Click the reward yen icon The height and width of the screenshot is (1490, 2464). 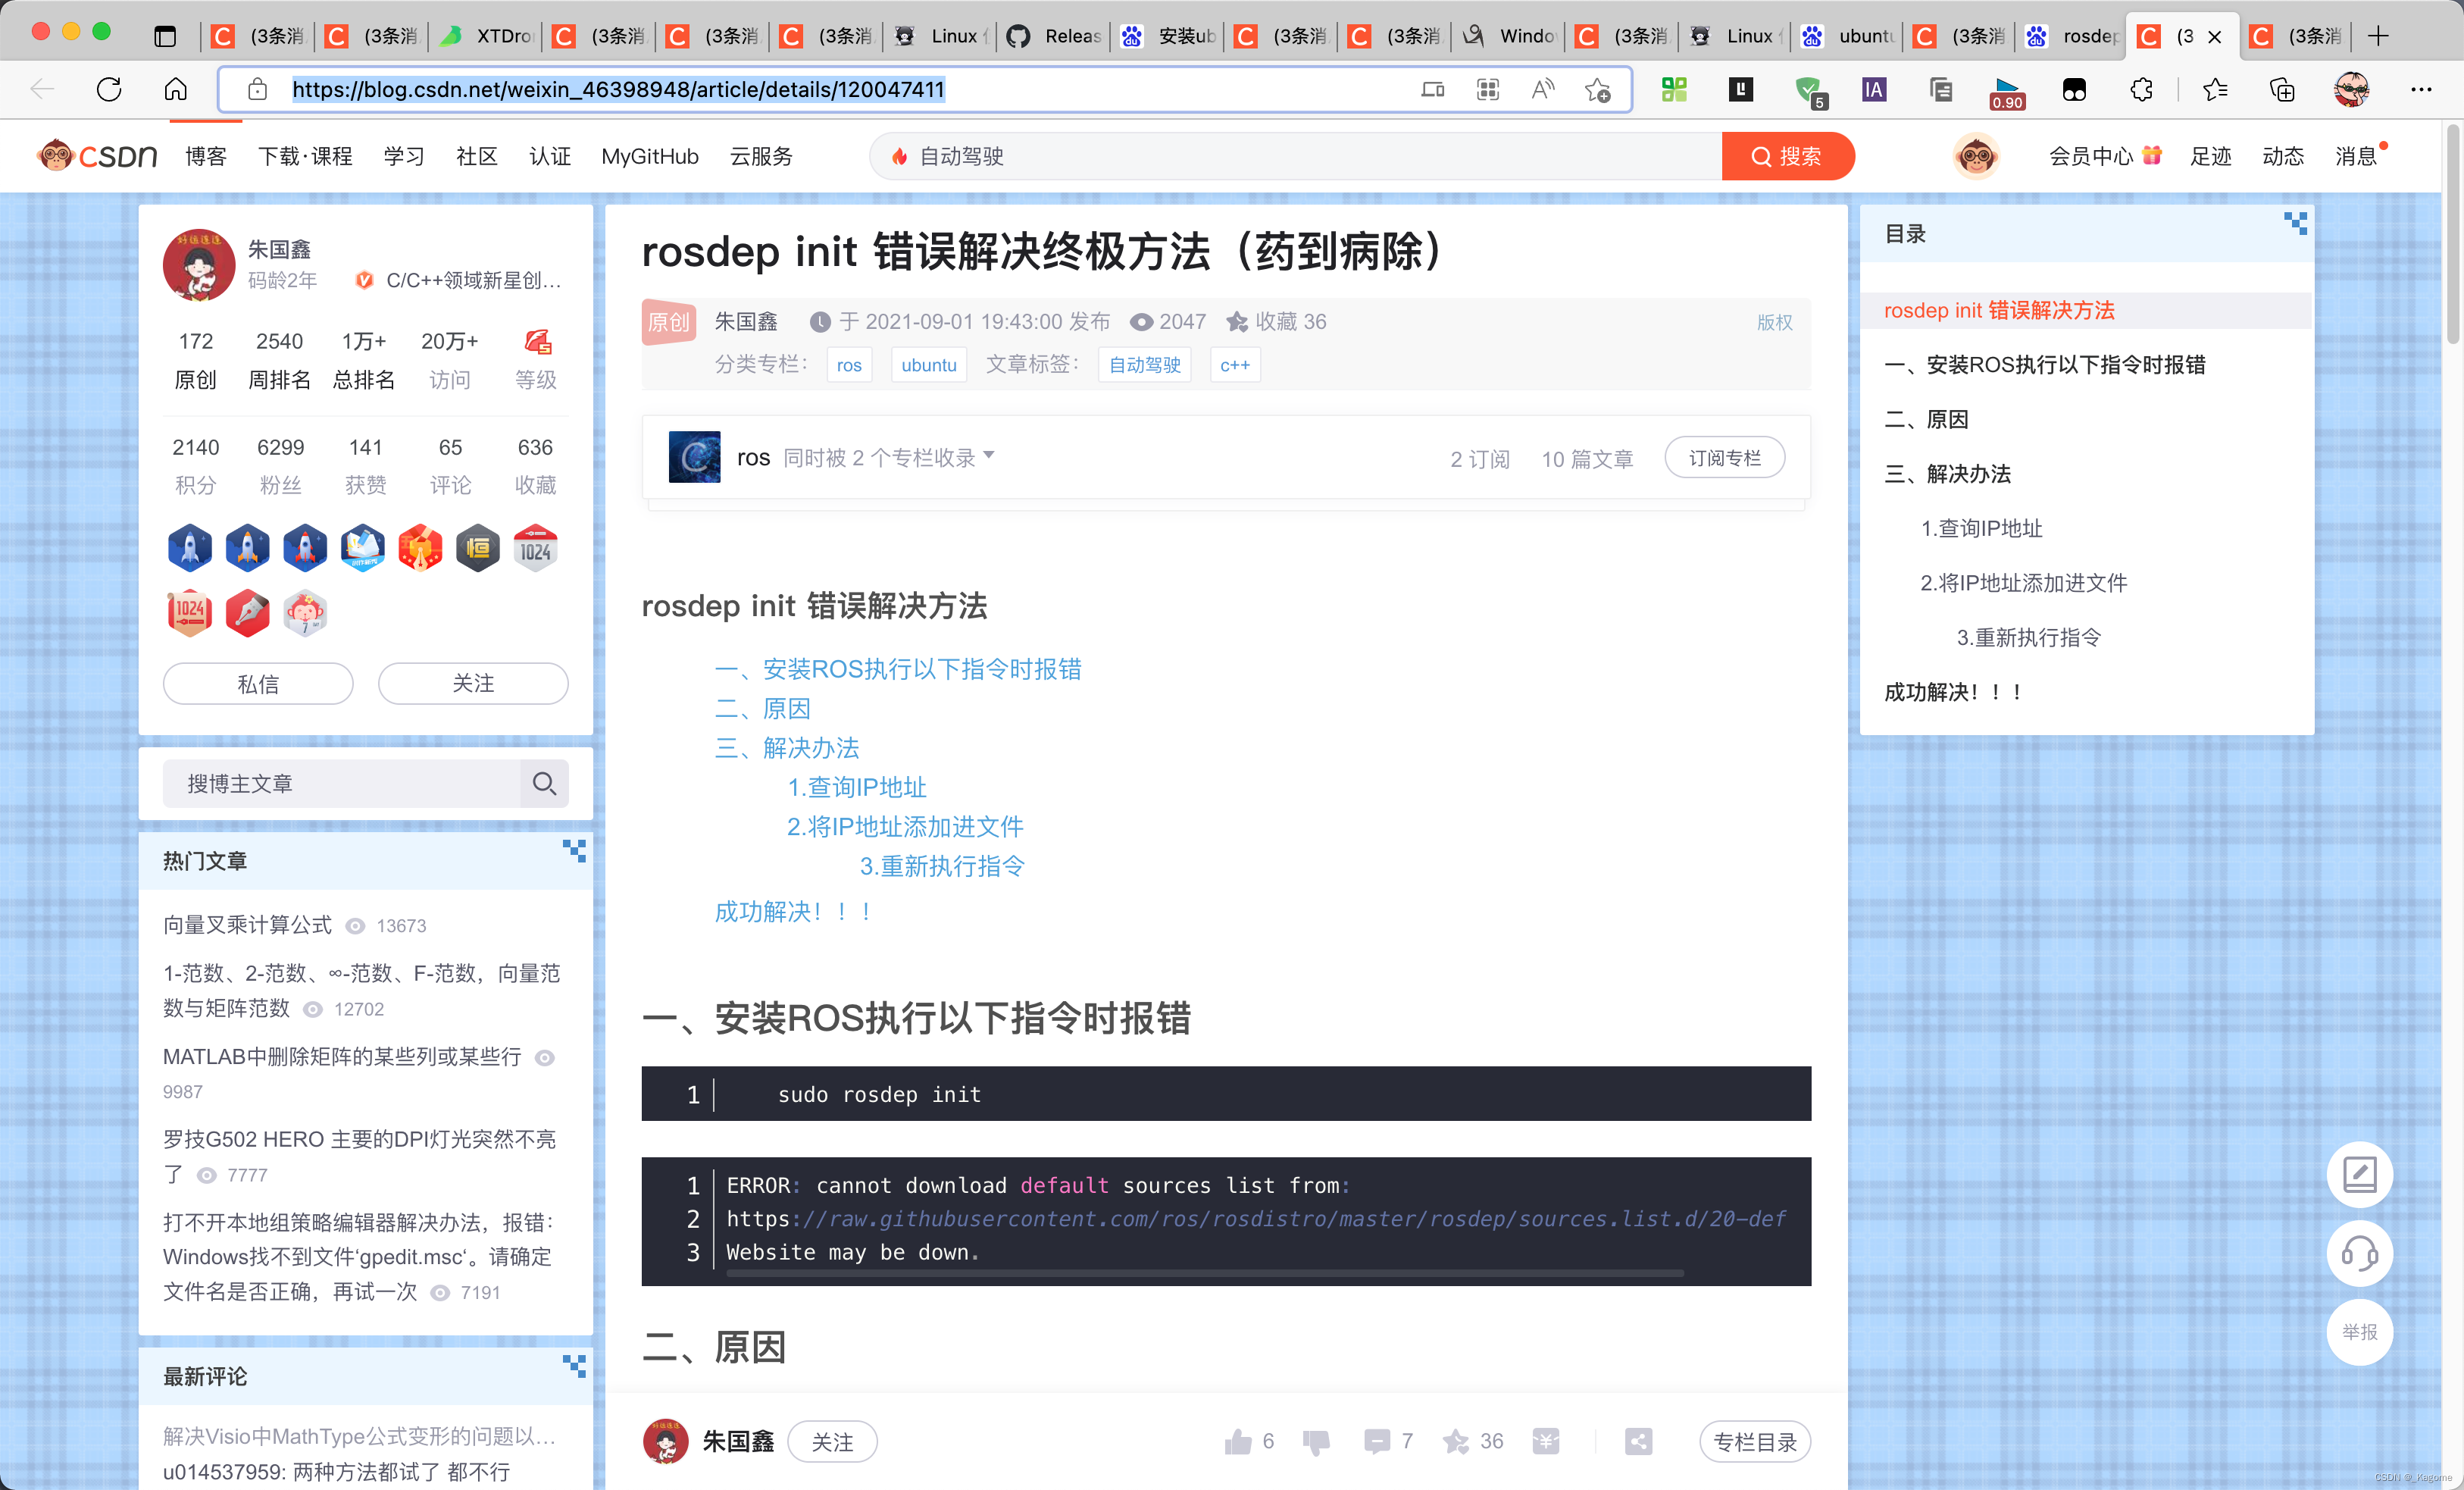pos(1545,1441)
